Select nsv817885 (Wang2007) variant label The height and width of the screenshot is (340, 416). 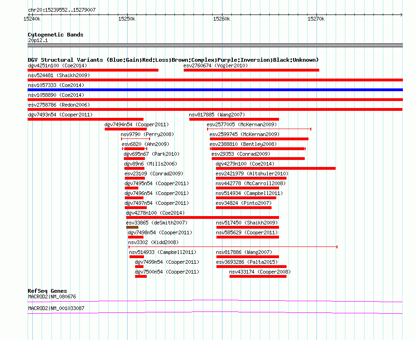[217, 115]
